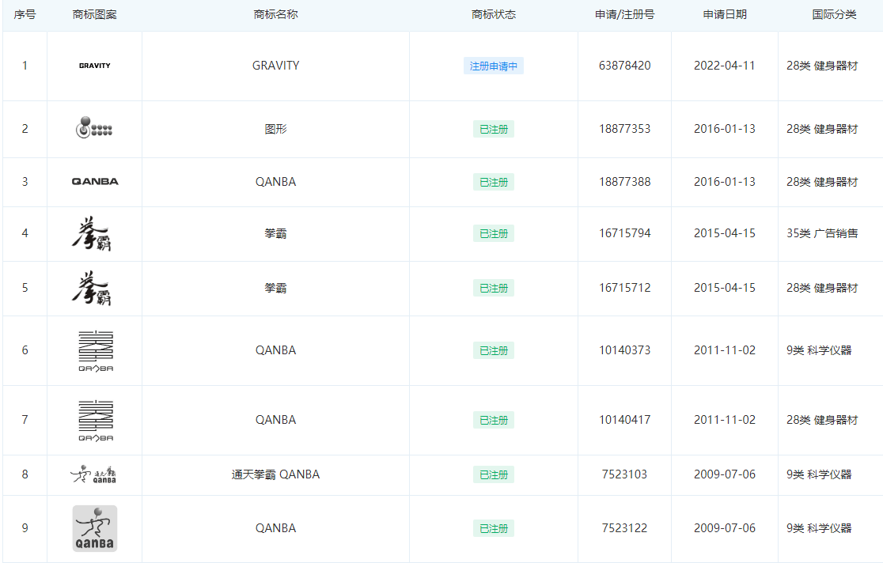Click the date 2016-01-13 in row 3
883x563 pixels.
[725, 182]
